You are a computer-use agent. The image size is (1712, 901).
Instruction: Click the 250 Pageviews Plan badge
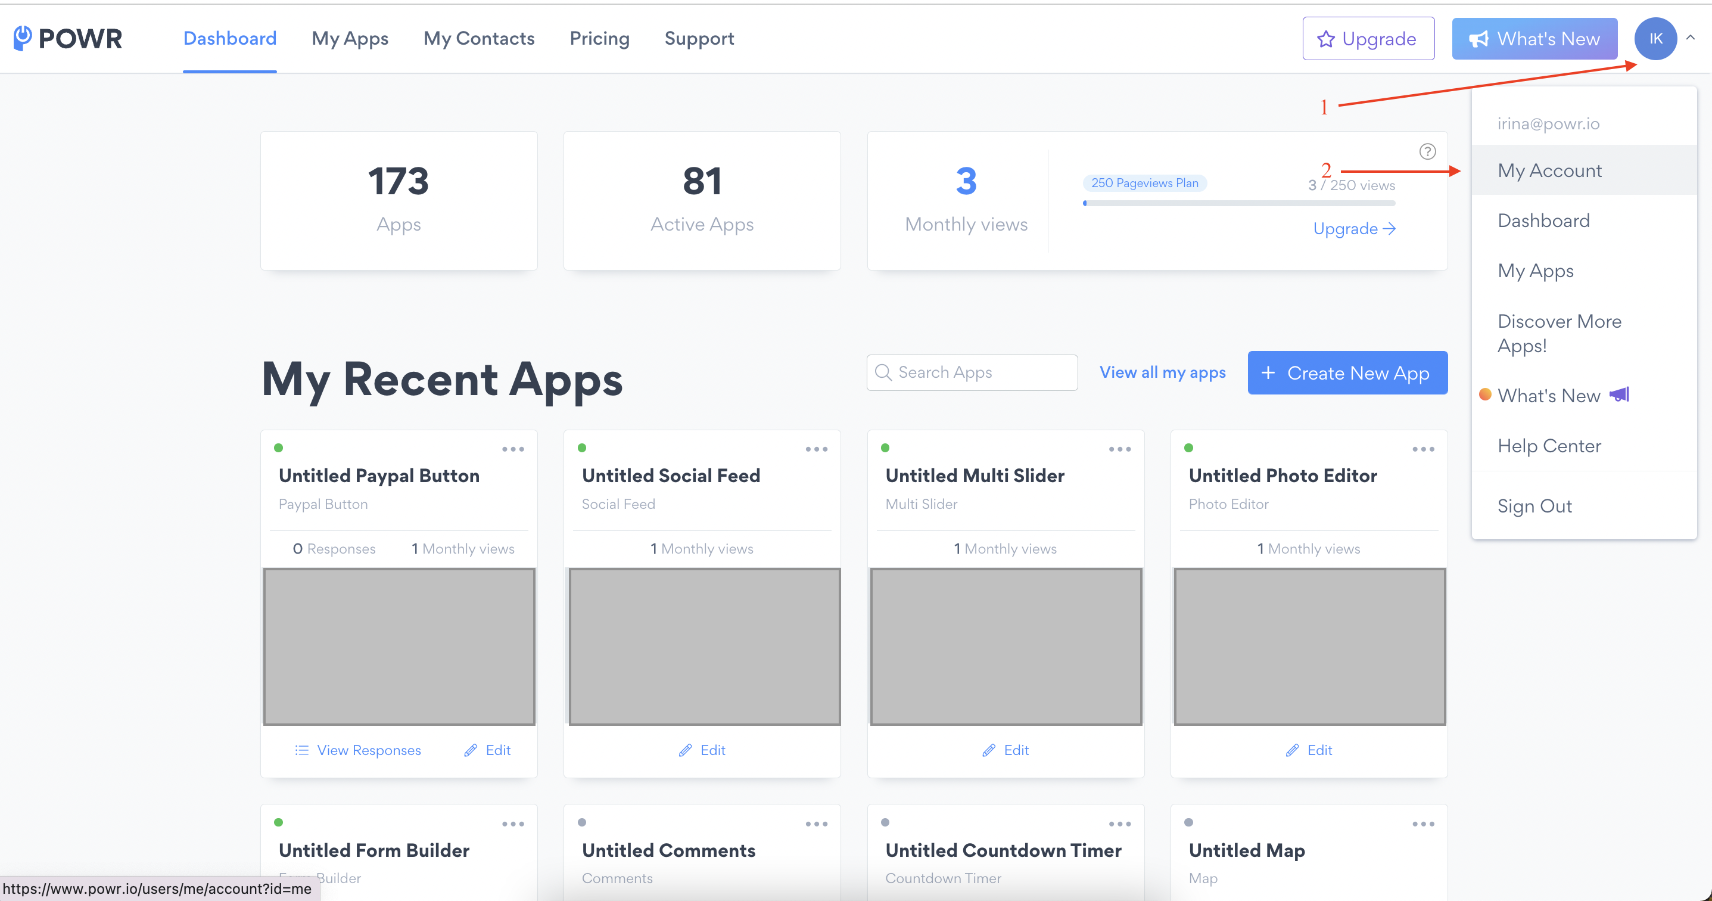tap(1144, 183)
